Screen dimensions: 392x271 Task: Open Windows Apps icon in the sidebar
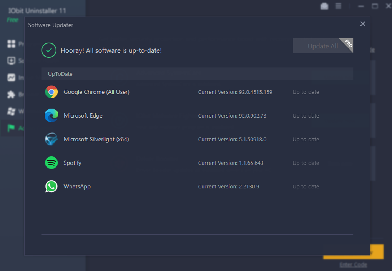(11, 111)
